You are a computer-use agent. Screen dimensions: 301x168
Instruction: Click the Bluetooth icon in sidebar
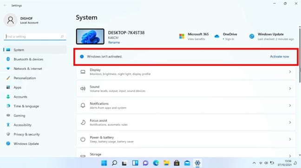click(x=8, y=59)
